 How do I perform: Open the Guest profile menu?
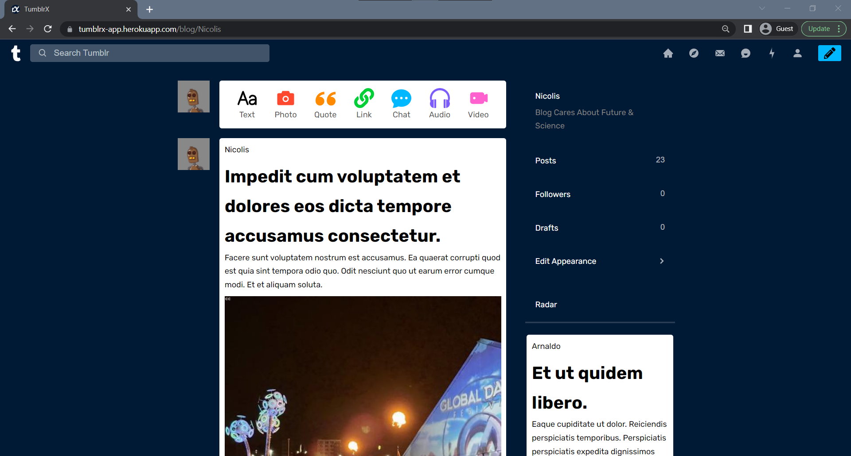click(778, 29)
